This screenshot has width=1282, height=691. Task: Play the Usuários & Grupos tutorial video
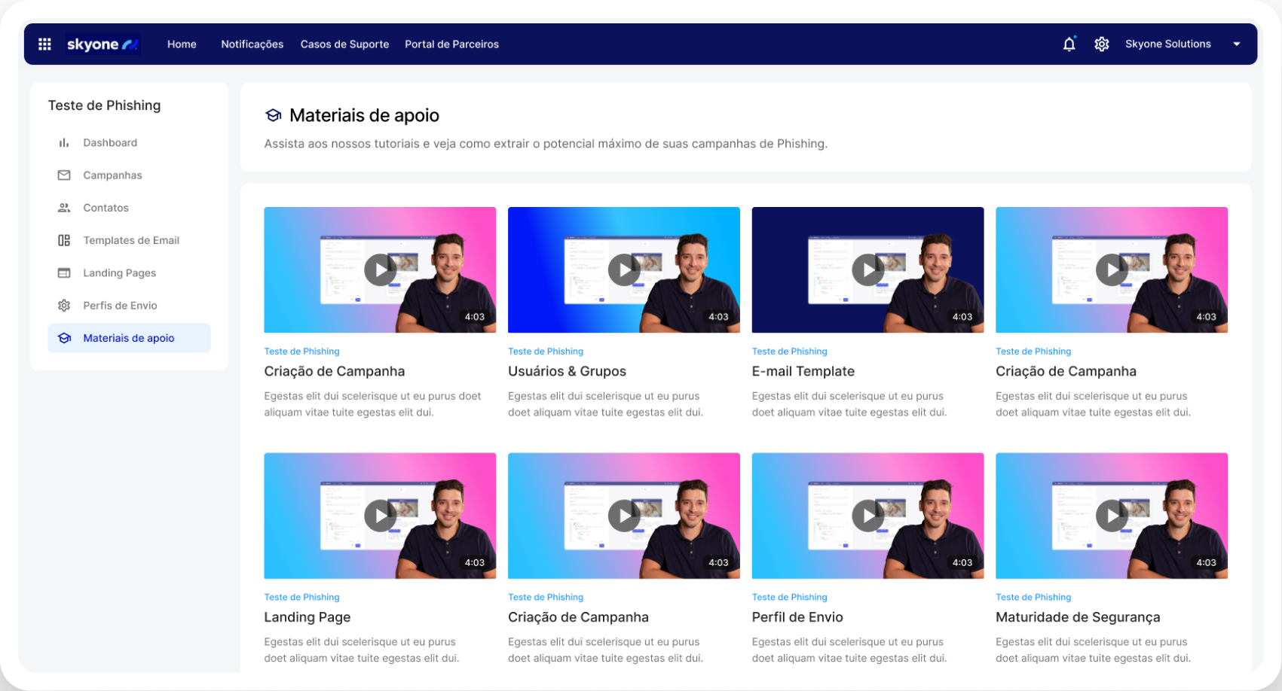(x=624, y=269)
